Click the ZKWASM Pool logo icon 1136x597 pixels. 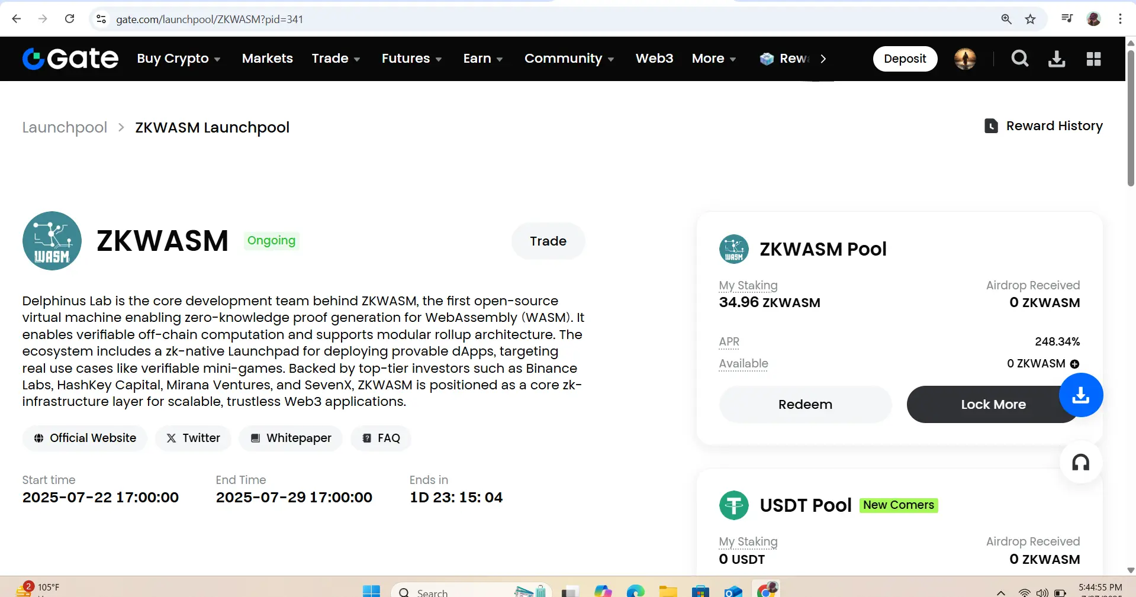(x=734, y=249)
